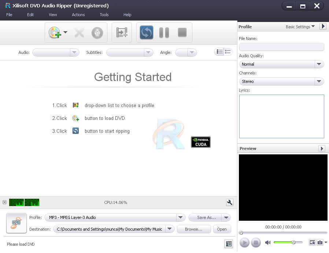Click the Pause toolbar icon

[164, 33]
